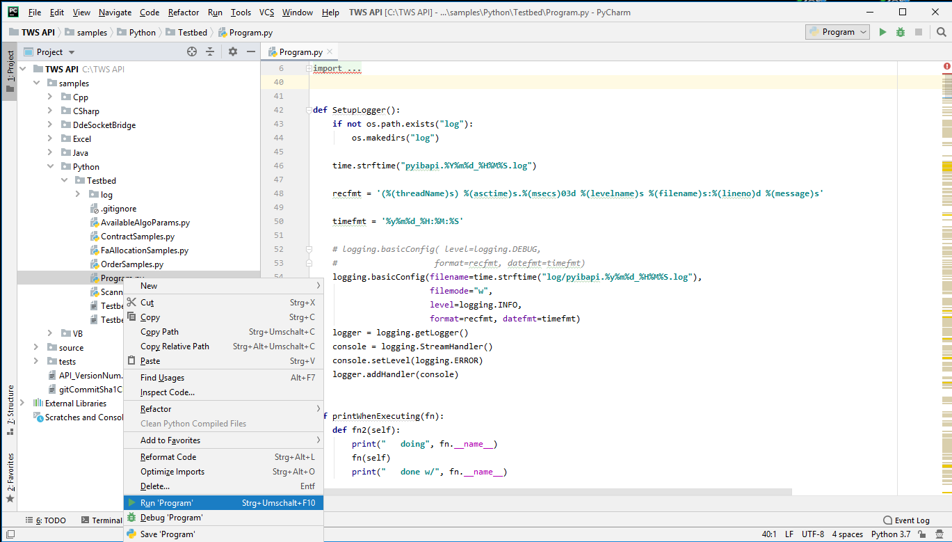Open the Event Log panel
Screen dimensions: 952x542
[x=905, y=520]
